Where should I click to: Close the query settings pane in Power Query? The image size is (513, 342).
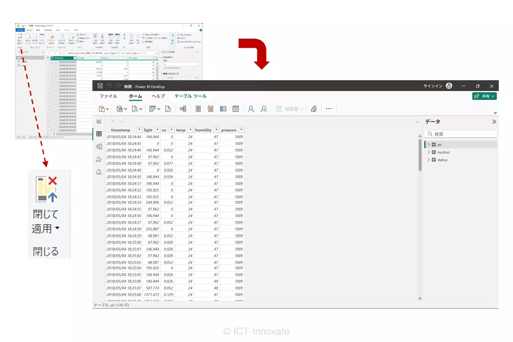point(197,52)
